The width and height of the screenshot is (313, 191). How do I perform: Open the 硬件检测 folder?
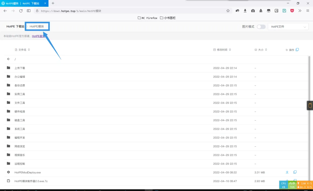pyautogui.click(x=20, y=112)
